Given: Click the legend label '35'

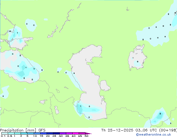Looking at the screenshot, I should (x=67, y=136).
